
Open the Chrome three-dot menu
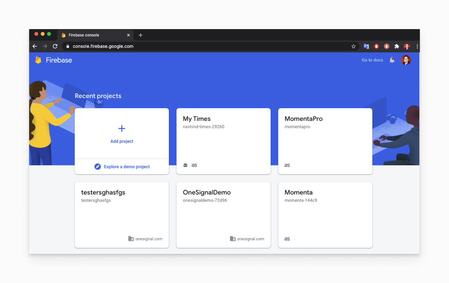417,46
